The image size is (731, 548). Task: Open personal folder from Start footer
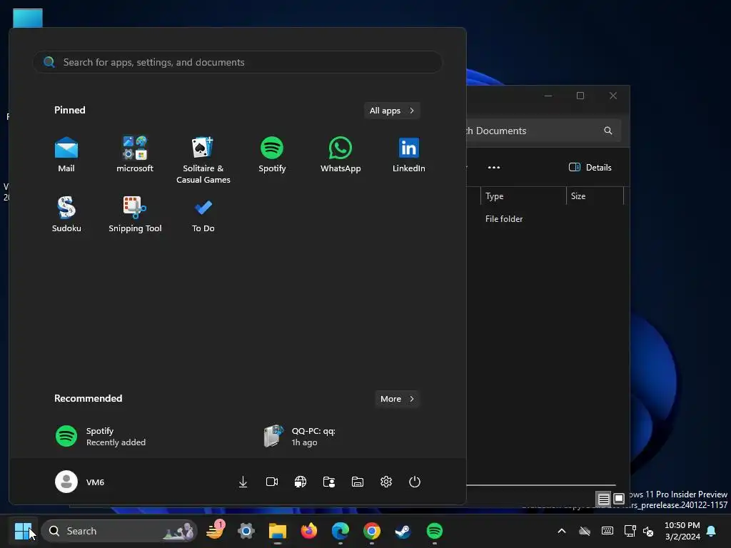329,482
